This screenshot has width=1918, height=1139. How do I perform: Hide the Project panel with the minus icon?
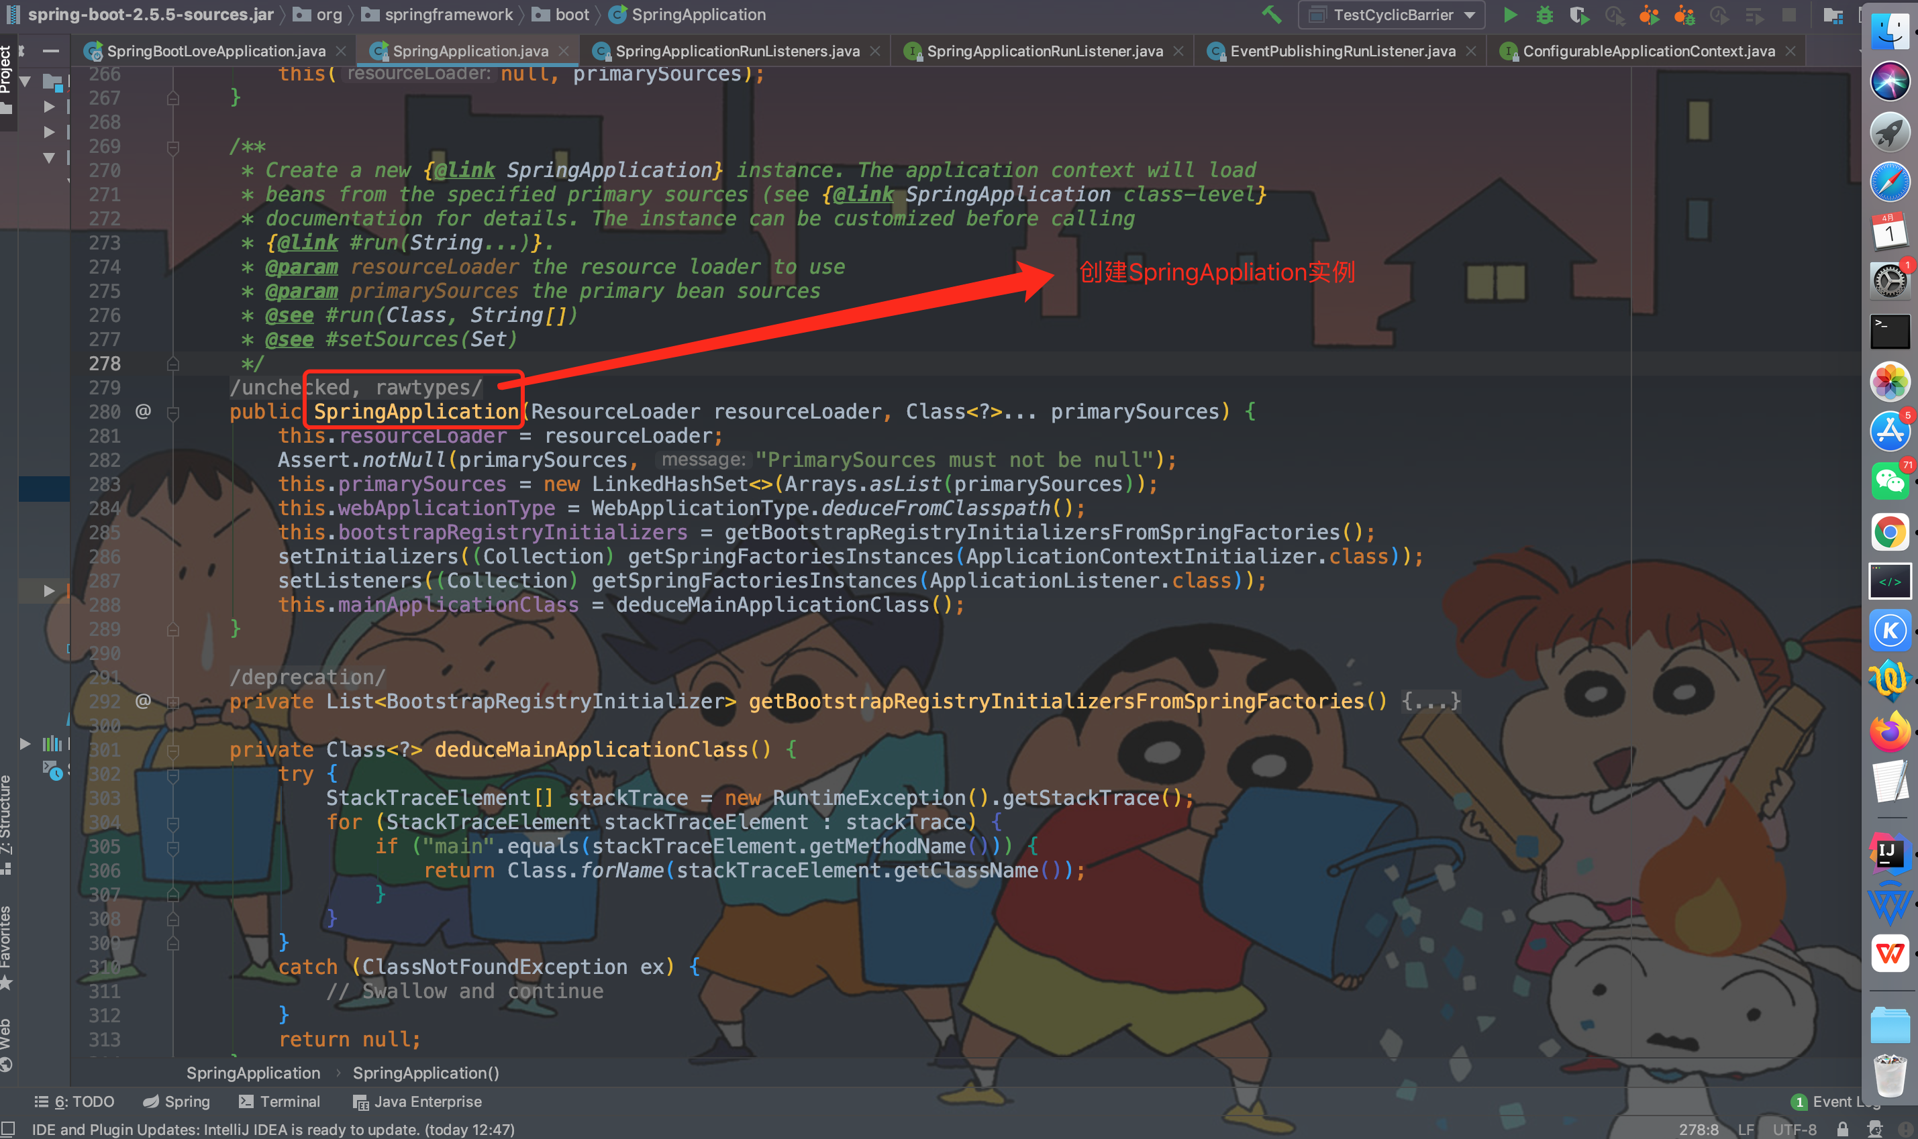click(x=51, y=51)
